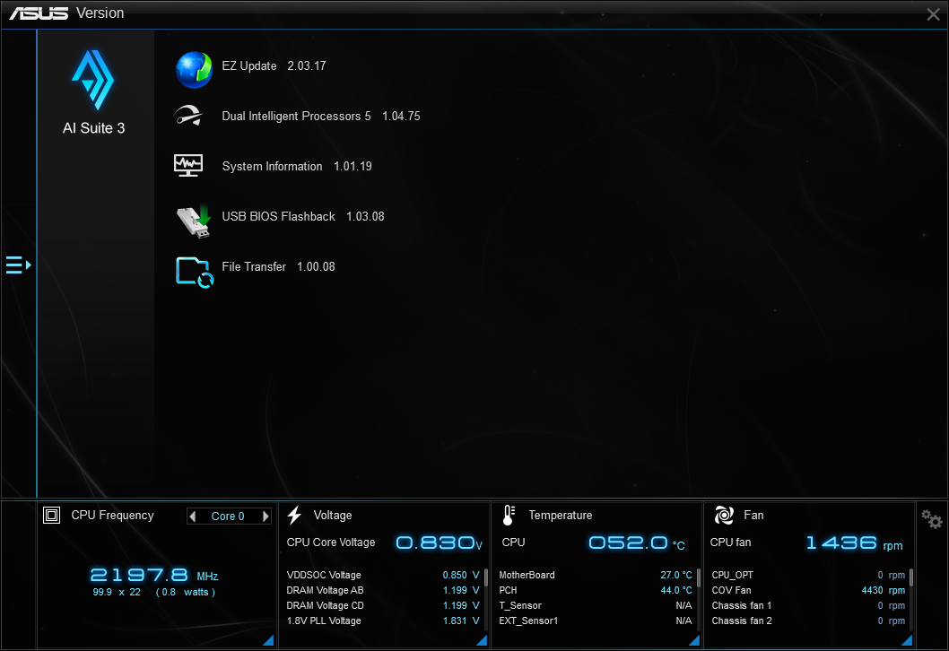Click USB BIOS Flashback 1.03.08 text
The image size is (949, 651).
(x=302, y=217)
